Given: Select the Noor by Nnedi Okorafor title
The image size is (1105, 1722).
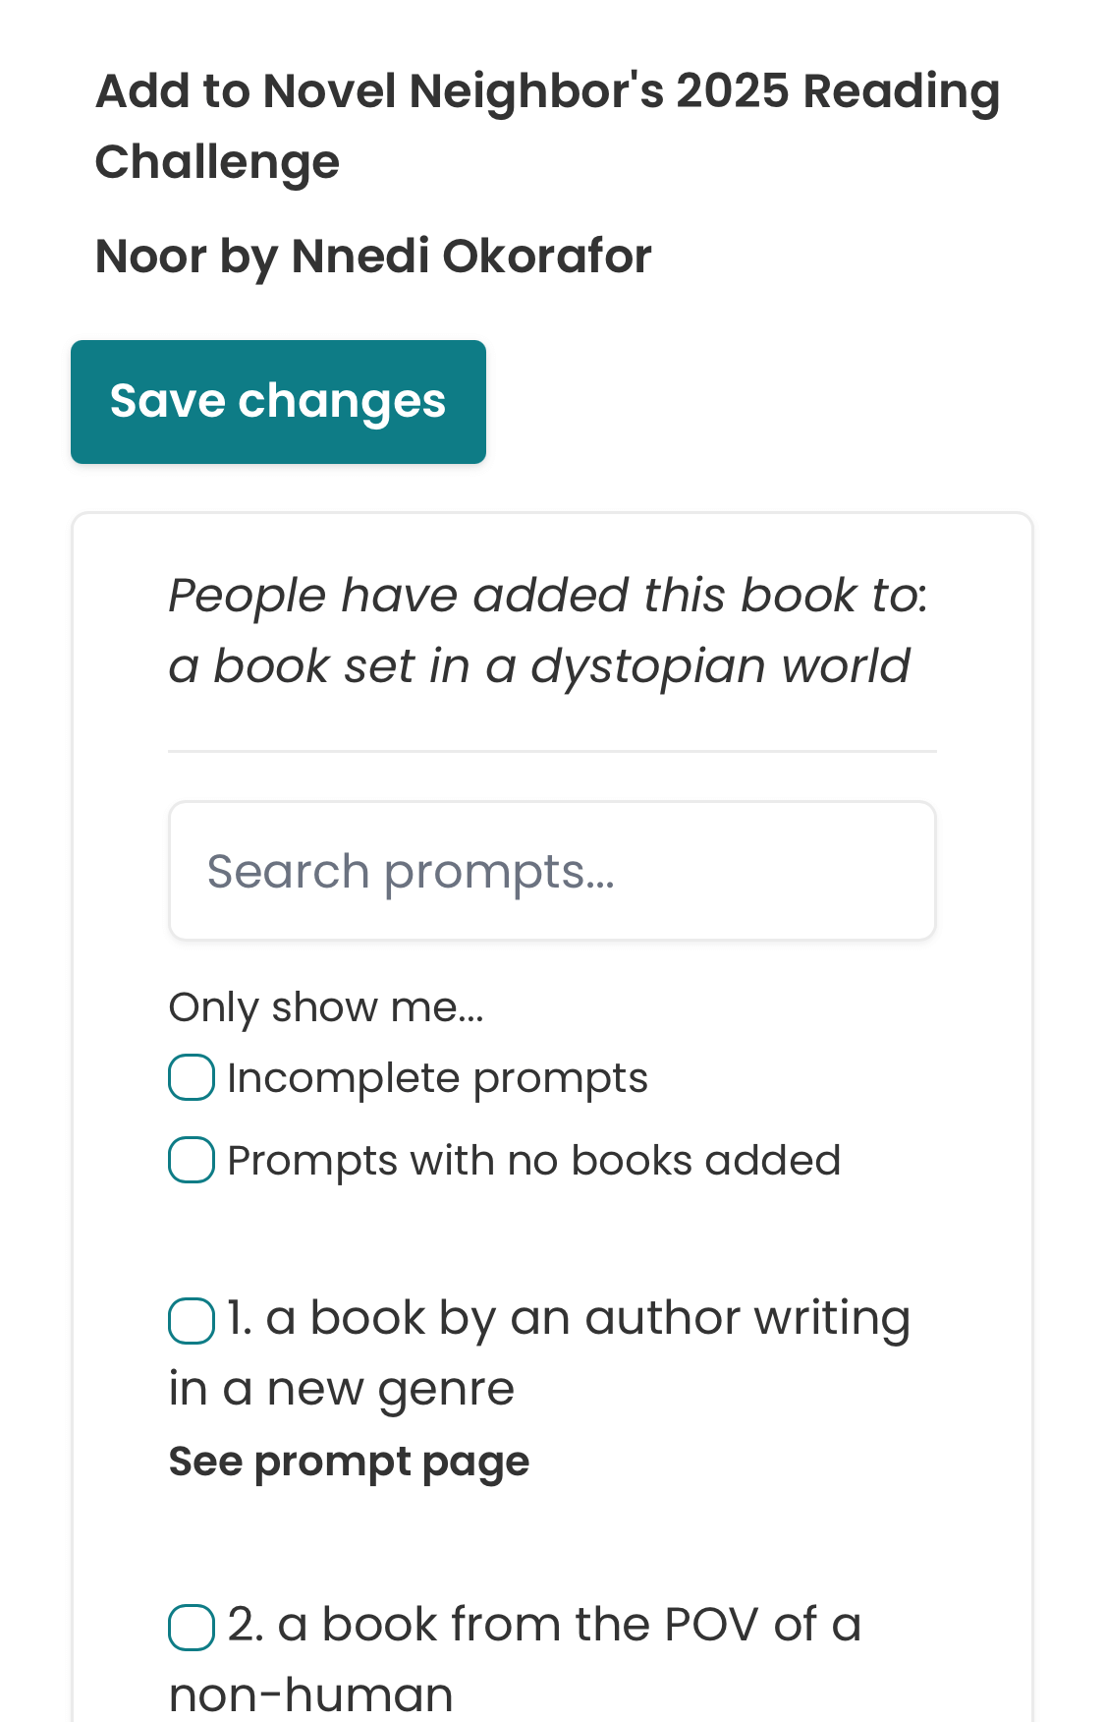Looking at the screenshot, I should pyautogui.click(x=373, y=256).
